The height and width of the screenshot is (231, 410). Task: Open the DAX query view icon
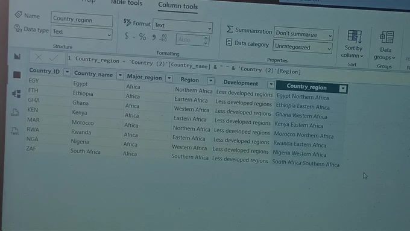[15, 112]
